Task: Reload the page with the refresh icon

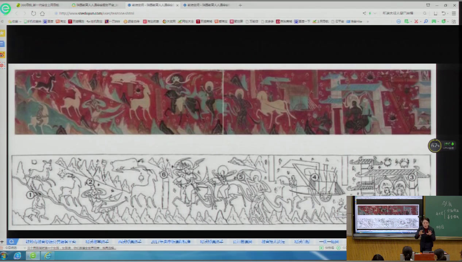Action: pos(34,13)
